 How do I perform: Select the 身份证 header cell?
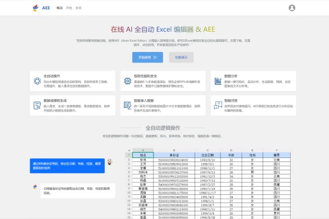[x=174, y=155]
